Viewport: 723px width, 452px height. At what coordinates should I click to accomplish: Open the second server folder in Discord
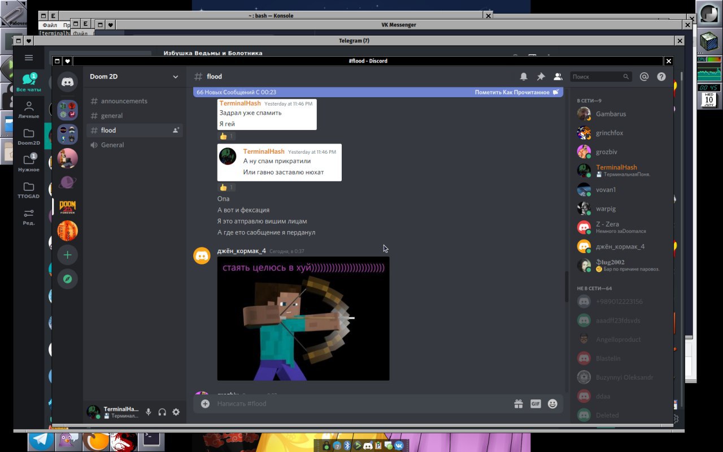67,134
